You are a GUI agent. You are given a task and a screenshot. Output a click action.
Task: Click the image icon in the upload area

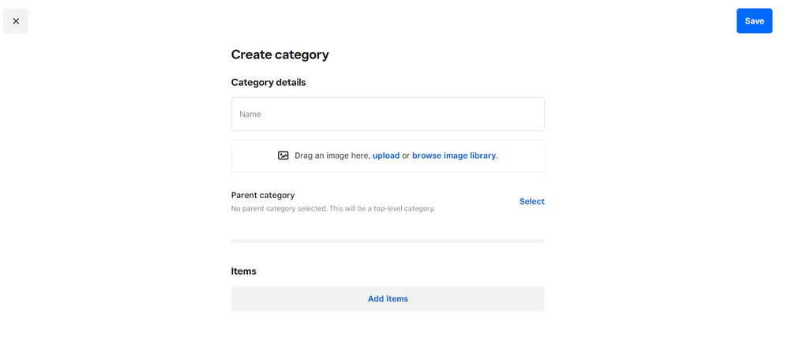click(283, 156)
